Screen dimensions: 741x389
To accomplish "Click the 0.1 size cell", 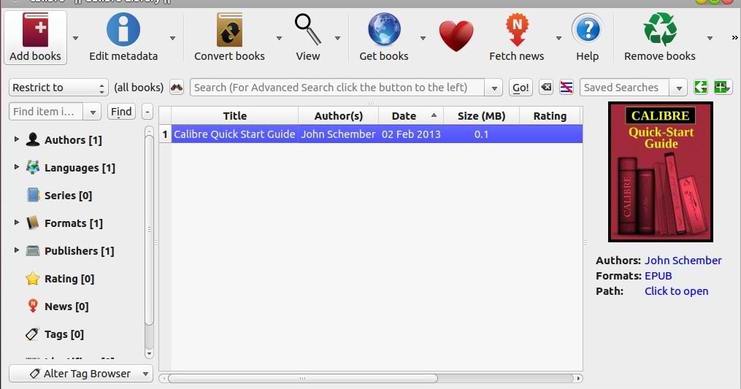I will point(481,134).
